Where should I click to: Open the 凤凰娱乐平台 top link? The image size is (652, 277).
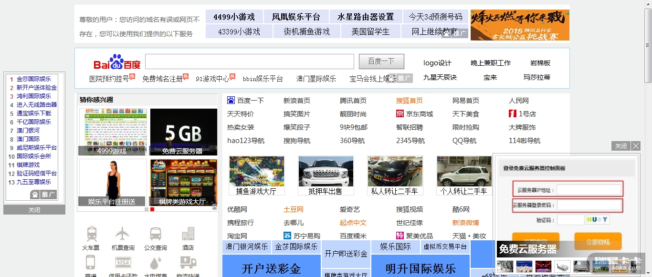(x=296, y=17)
